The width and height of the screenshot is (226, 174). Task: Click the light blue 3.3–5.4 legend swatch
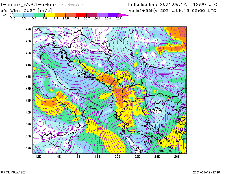29,15
